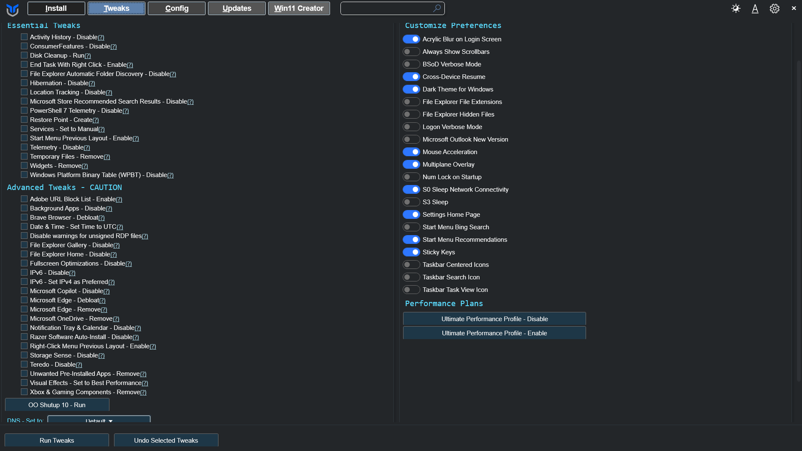802x451 pixels.
Task: Open the Config tab
Action: [x=177, y=8]
